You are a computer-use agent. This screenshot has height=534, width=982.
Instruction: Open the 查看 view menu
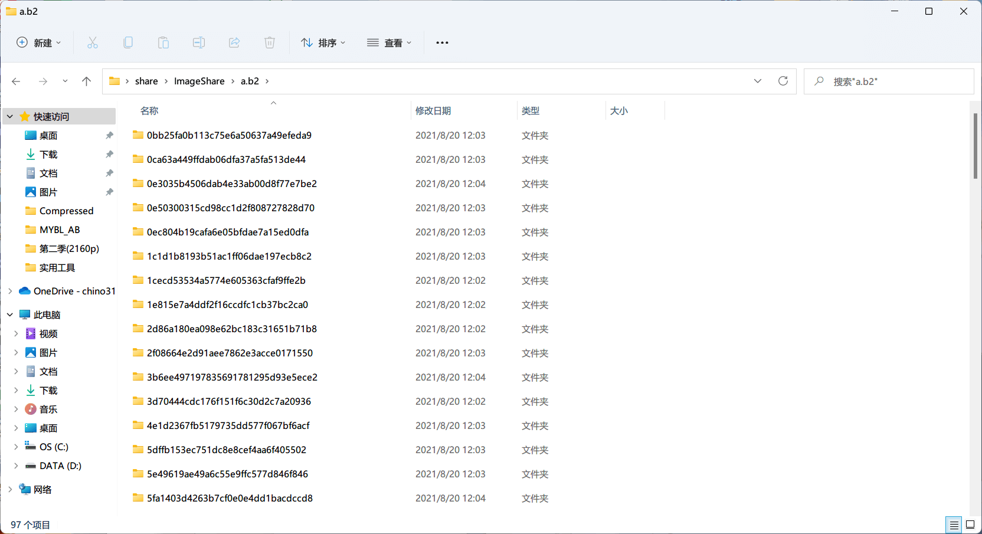(x=389, y=42)
